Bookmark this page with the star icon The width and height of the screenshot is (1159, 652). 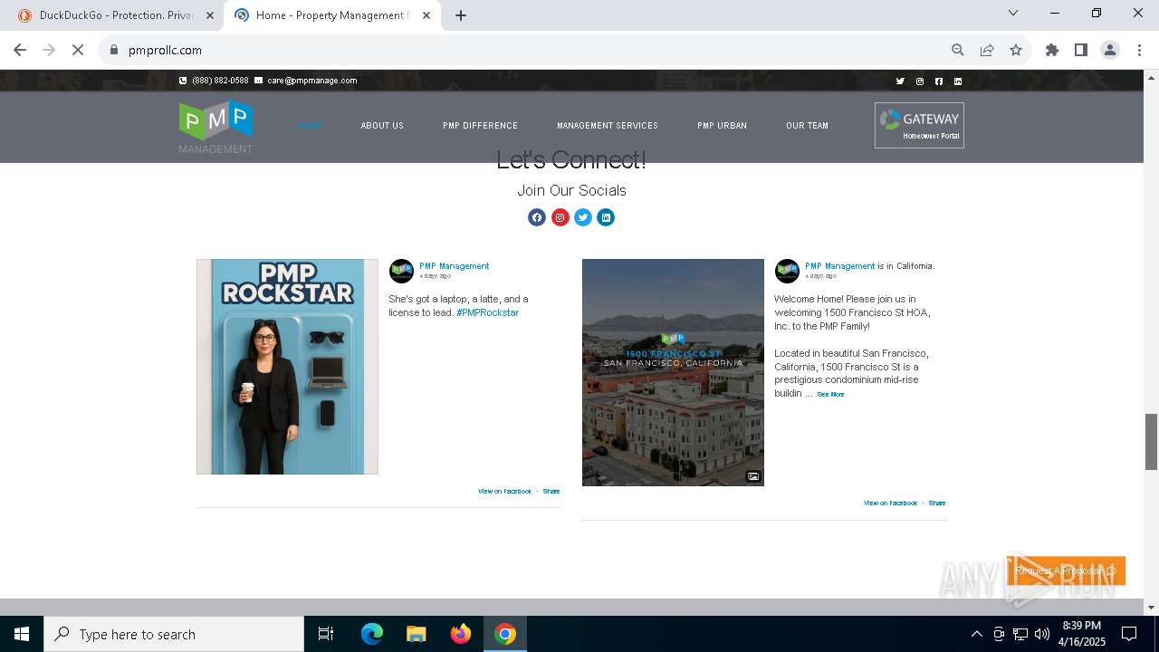1016,50
